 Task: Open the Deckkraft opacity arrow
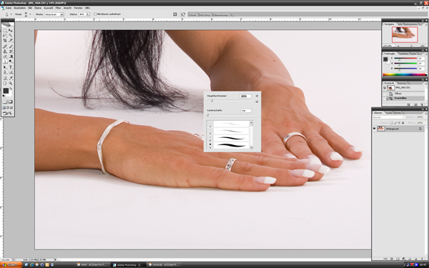(x=425, y=117)
